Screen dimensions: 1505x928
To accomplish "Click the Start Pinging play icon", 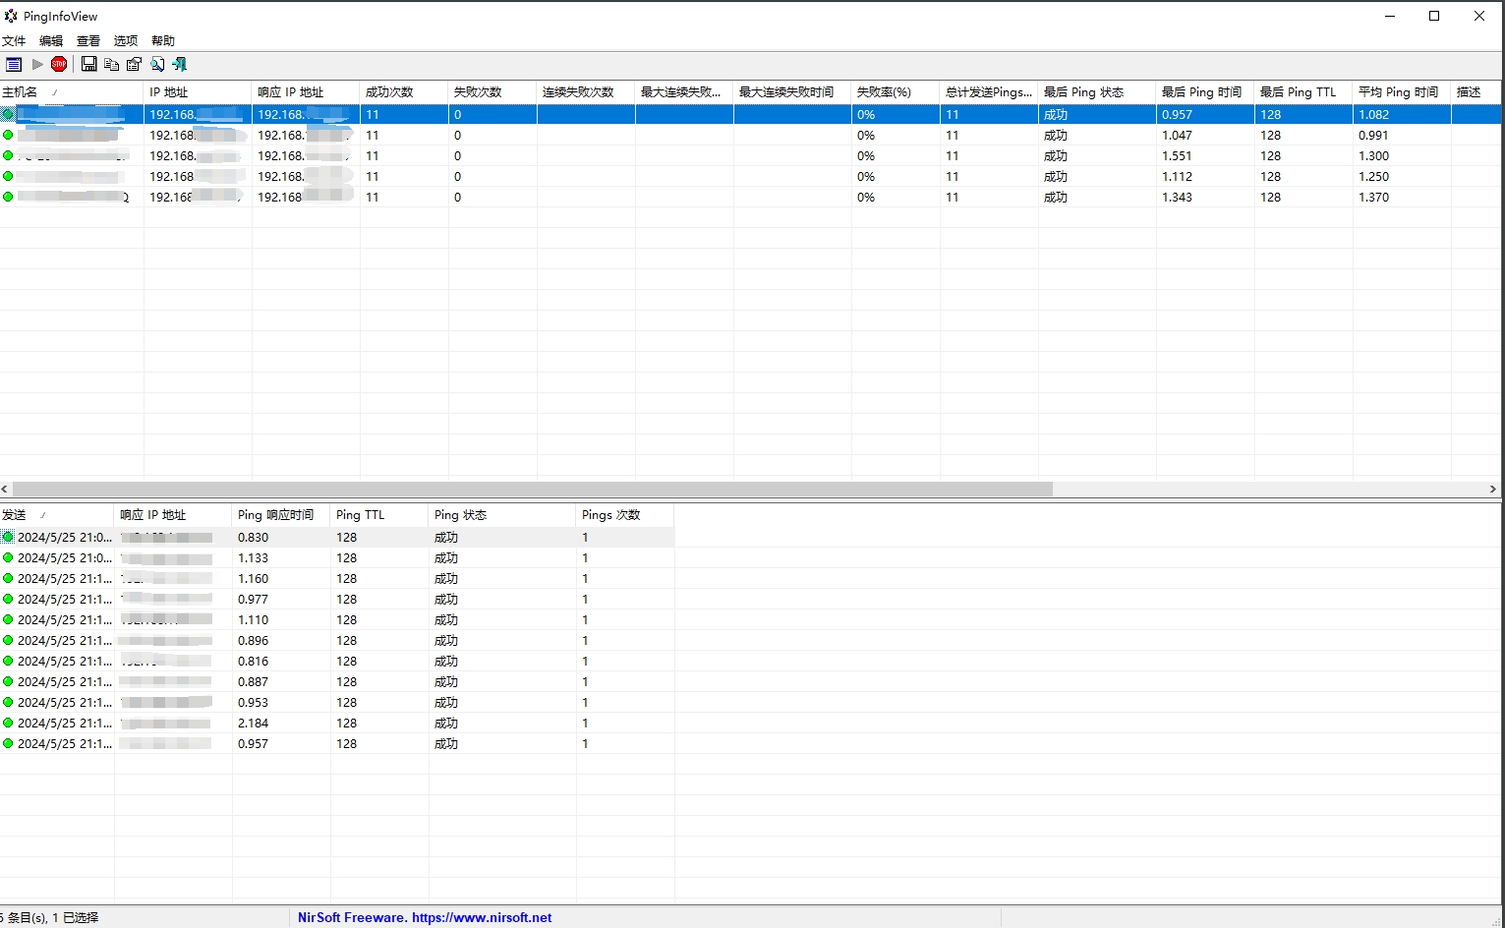I will (x=37, y=64).
